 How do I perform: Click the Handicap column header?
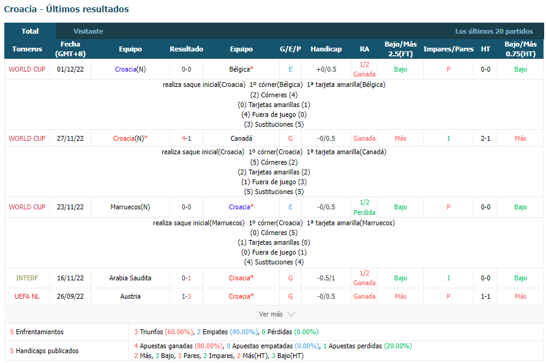(x=326, y=49)
